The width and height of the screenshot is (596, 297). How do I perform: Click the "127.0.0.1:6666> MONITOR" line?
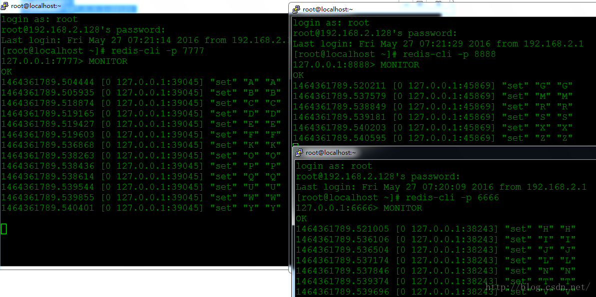point(359,208)
